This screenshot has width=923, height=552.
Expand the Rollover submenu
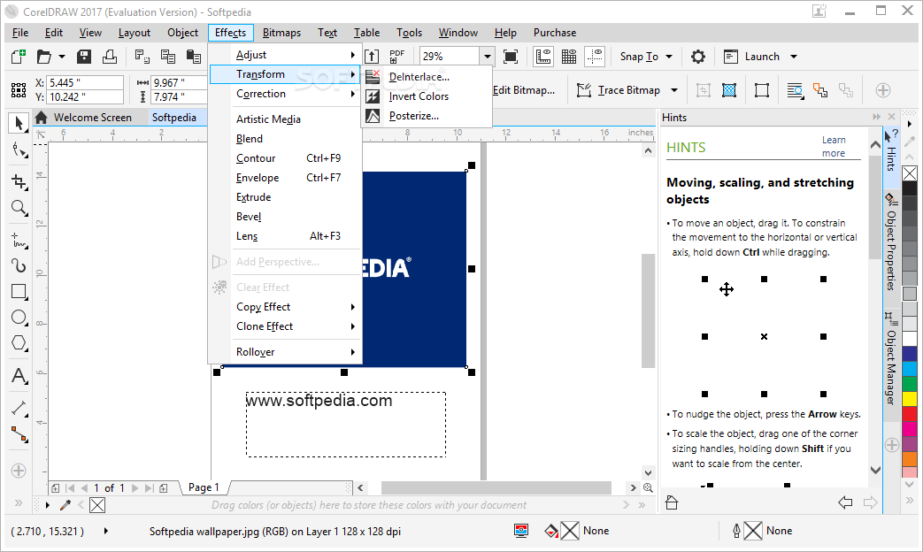coord(285,352)
